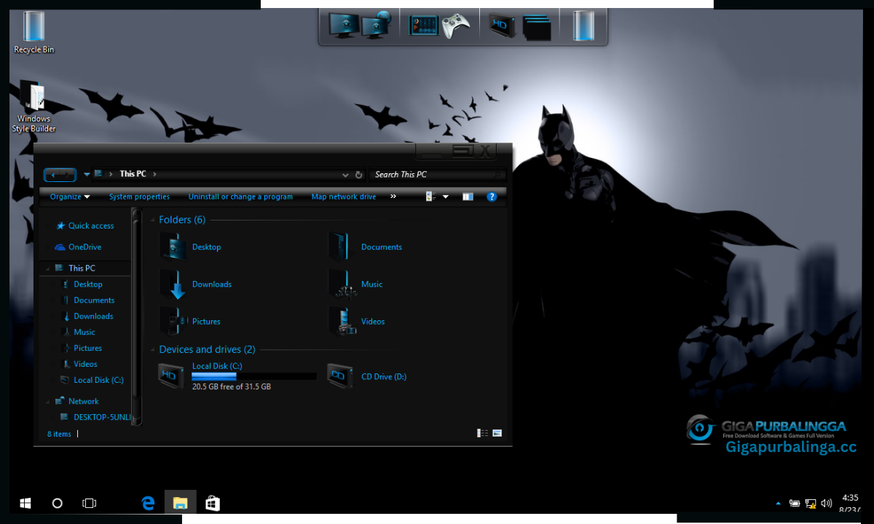The image size is (874, 524).
Task: Open the Downloads folder in the main pane
Action: point(196,284)
